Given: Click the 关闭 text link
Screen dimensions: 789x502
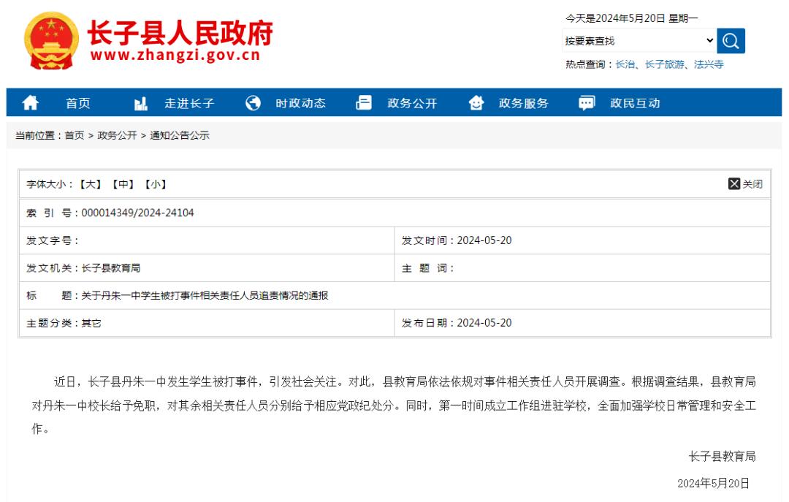Looking at the screenshot, I should click(x=752, y=184).
